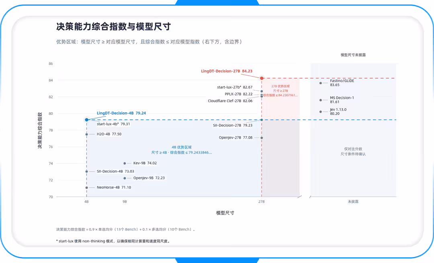Click the 模型尺寸未披露 header
Viewport: 434px width, 263px height.
[353, 55]
